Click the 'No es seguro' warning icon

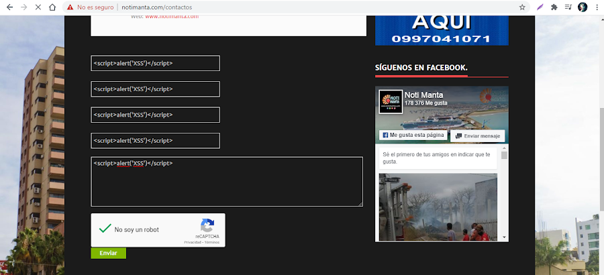70,7
